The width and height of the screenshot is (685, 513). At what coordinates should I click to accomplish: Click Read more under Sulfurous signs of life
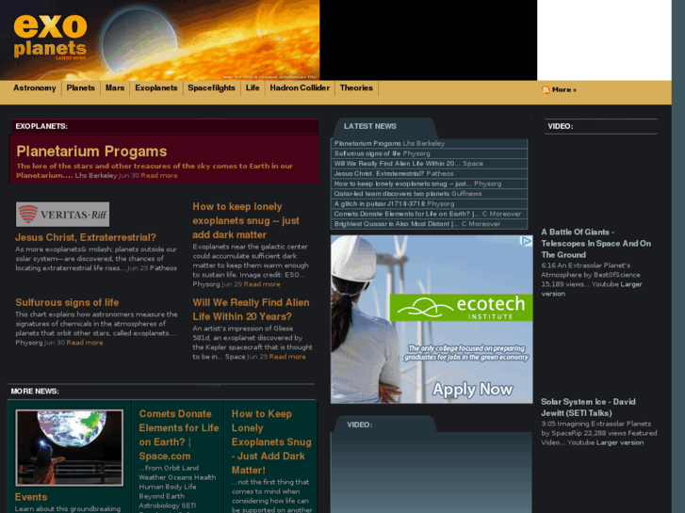pos(84,343)
